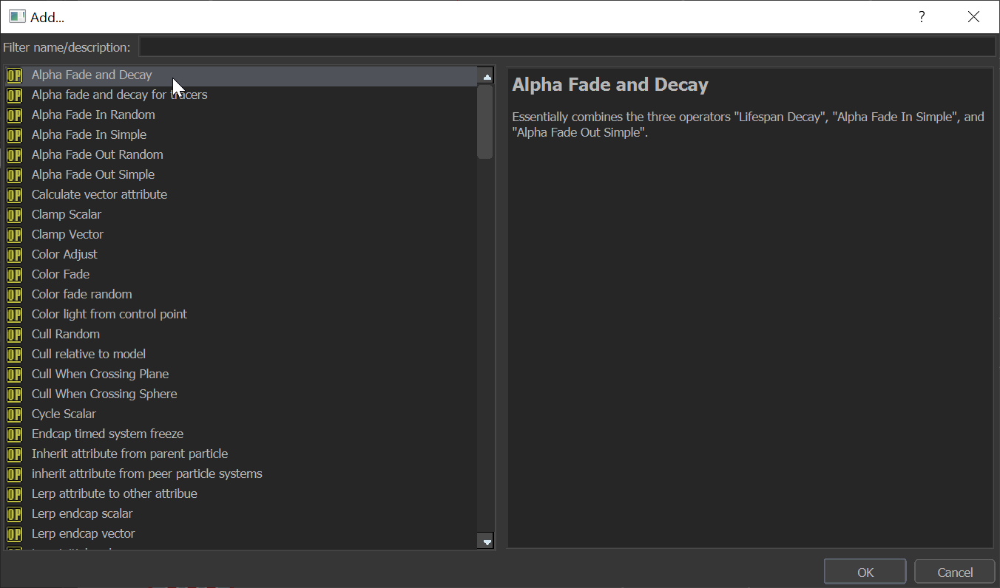The image size is (1000, 588).
Task: Choose Alpha Fade In Simple from list
Action: tap(241, 135)
